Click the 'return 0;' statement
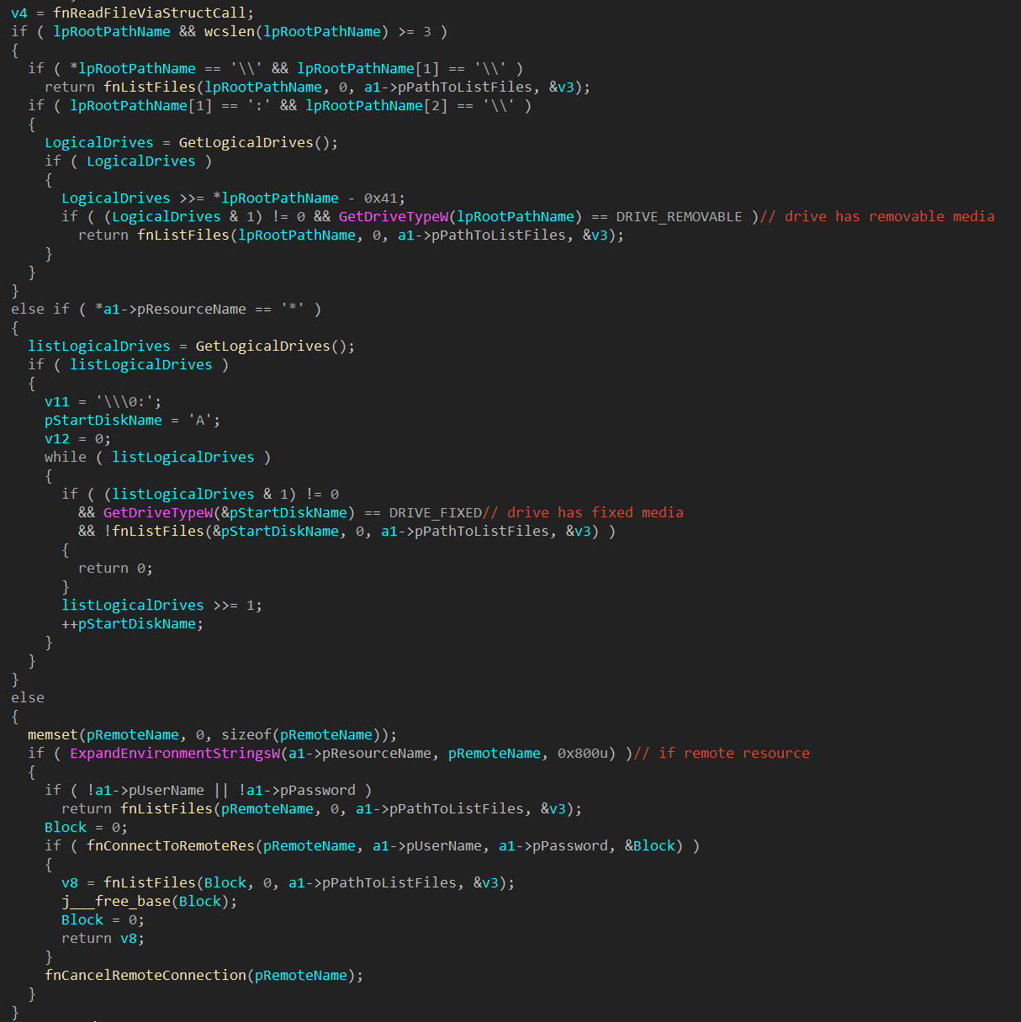Screen dimensions: 1021x1022 coord(116,568)
